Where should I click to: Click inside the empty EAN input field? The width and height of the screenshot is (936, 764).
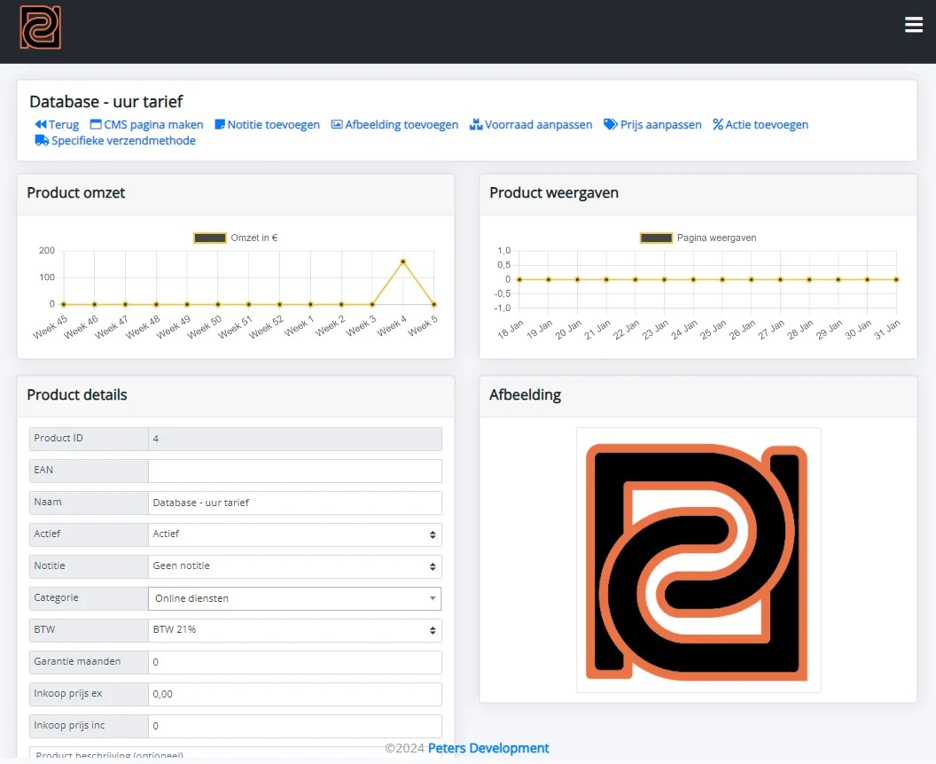tap(294, 471)
